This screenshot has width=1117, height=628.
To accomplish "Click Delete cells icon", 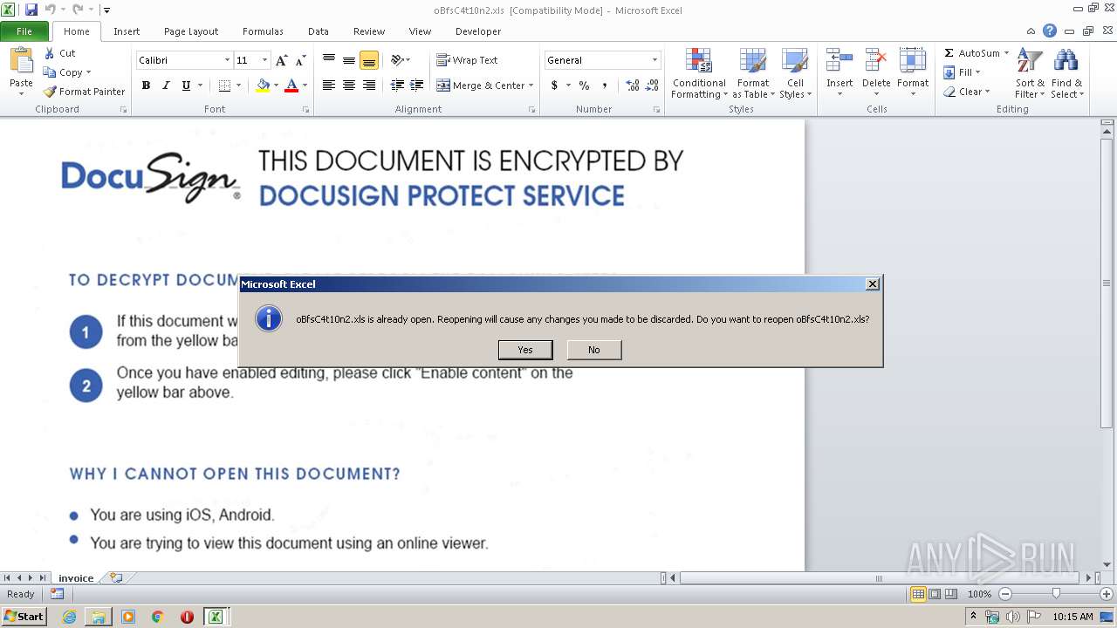I will pyautogui.click(x=876, y=60).
